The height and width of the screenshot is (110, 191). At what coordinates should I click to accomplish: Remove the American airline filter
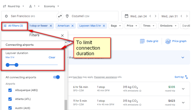click(x=72, y=26)
